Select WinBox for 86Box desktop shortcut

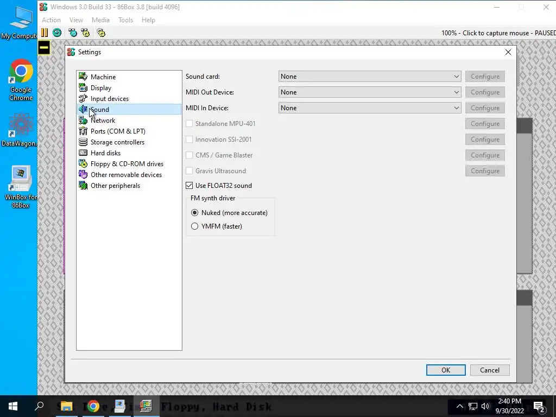point(21,187)
